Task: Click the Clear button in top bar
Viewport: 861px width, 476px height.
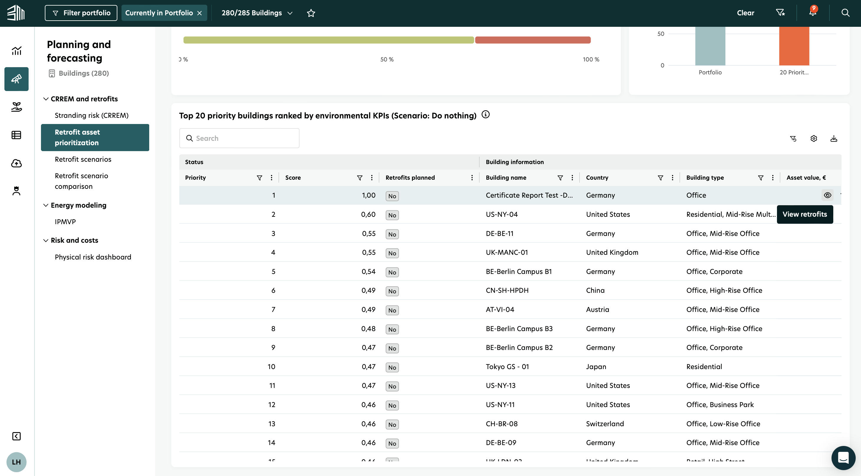Action: (745, 13)
